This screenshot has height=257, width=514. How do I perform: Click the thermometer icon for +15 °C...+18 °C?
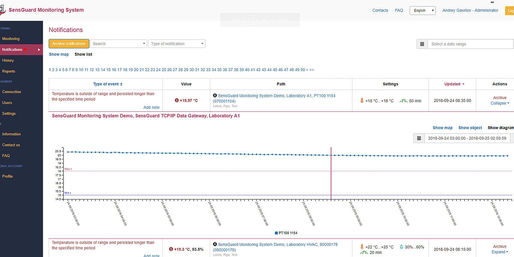coord(362,101)
